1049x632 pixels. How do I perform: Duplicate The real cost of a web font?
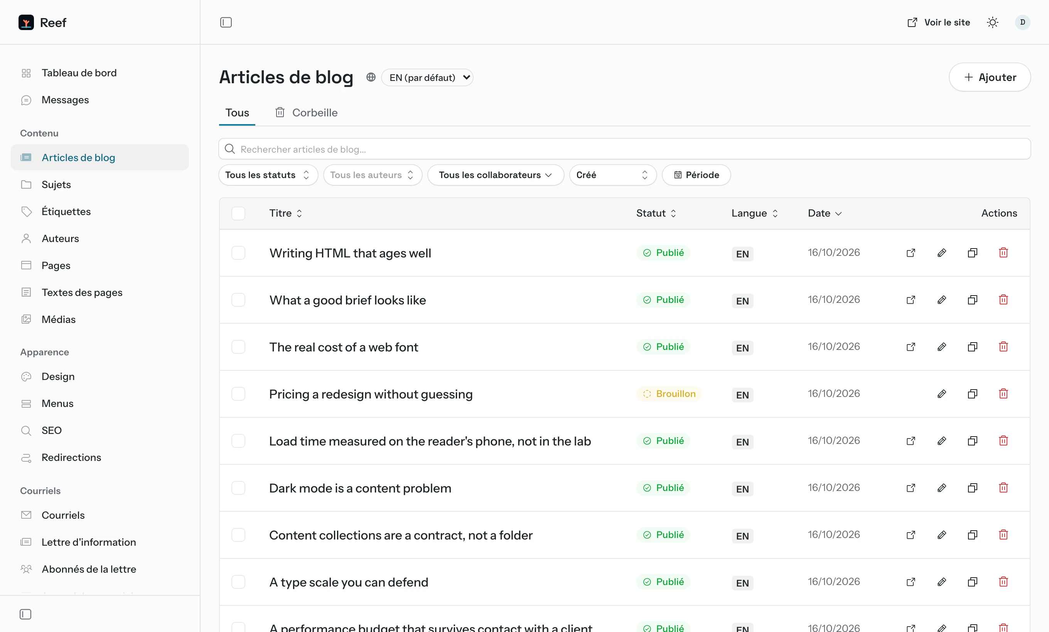tap(972, 346)
